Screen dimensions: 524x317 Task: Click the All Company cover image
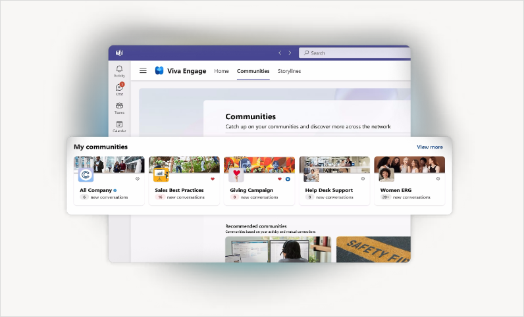pos(109,163)
